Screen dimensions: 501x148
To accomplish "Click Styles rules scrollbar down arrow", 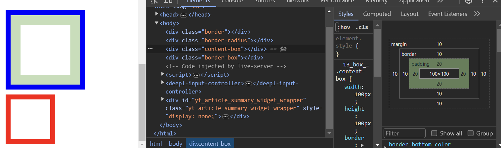I will coord(377,145).
